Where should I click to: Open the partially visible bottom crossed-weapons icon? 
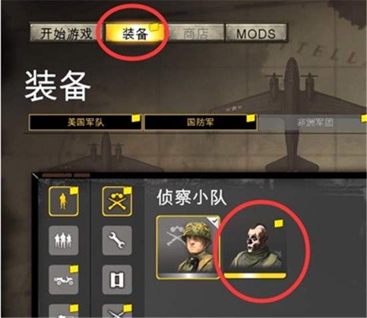tap(117, 311)
